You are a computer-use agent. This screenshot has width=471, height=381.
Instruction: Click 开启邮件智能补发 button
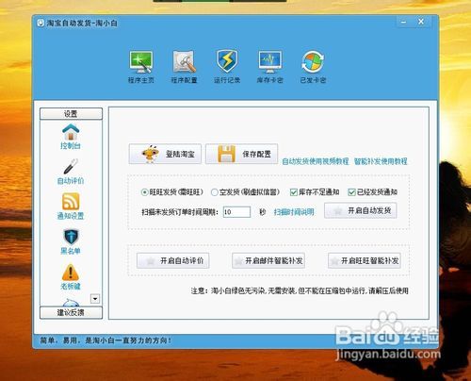point(268,260)
